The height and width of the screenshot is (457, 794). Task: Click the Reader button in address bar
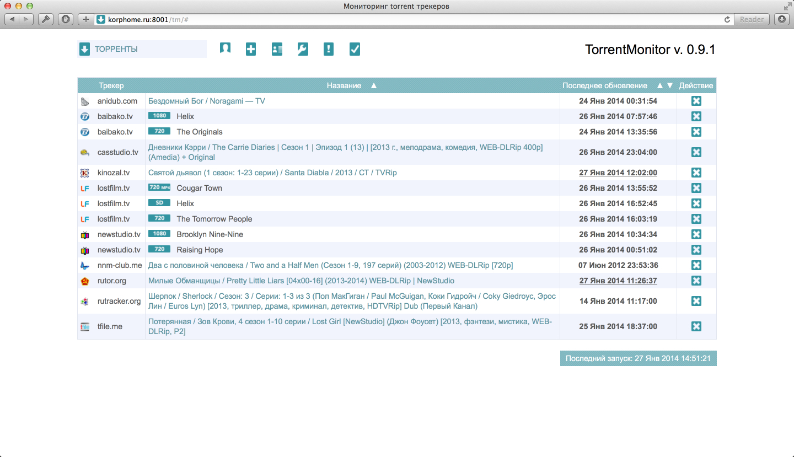752,19
